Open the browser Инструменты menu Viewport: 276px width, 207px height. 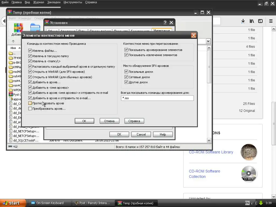[73, 2]
